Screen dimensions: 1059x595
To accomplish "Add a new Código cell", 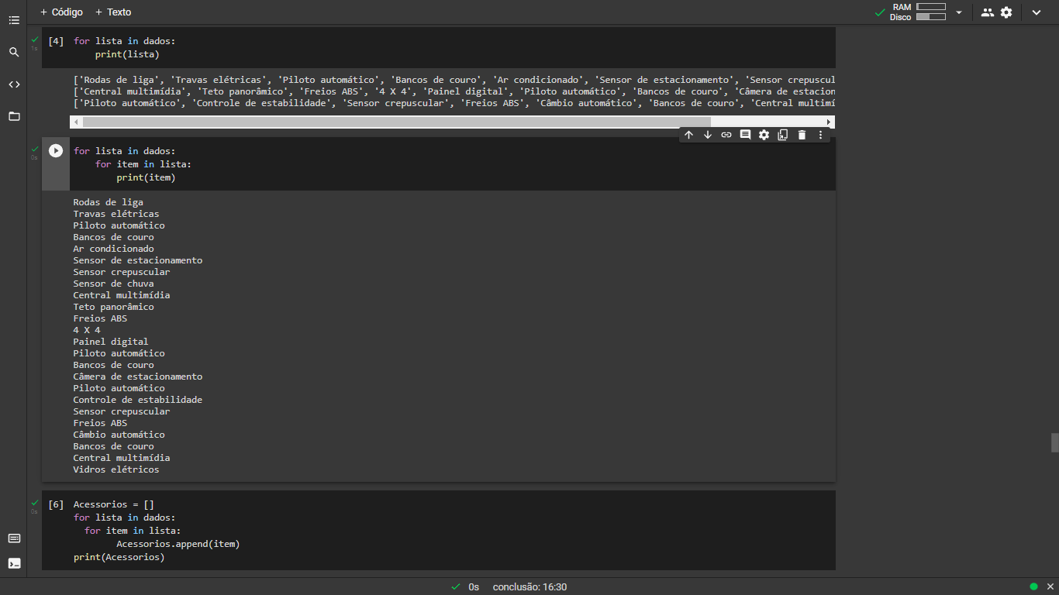I will [61, 12].
